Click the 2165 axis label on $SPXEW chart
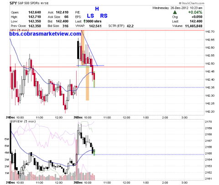The width and height of the screenshot is (219, 185). [x=209, y=154]
